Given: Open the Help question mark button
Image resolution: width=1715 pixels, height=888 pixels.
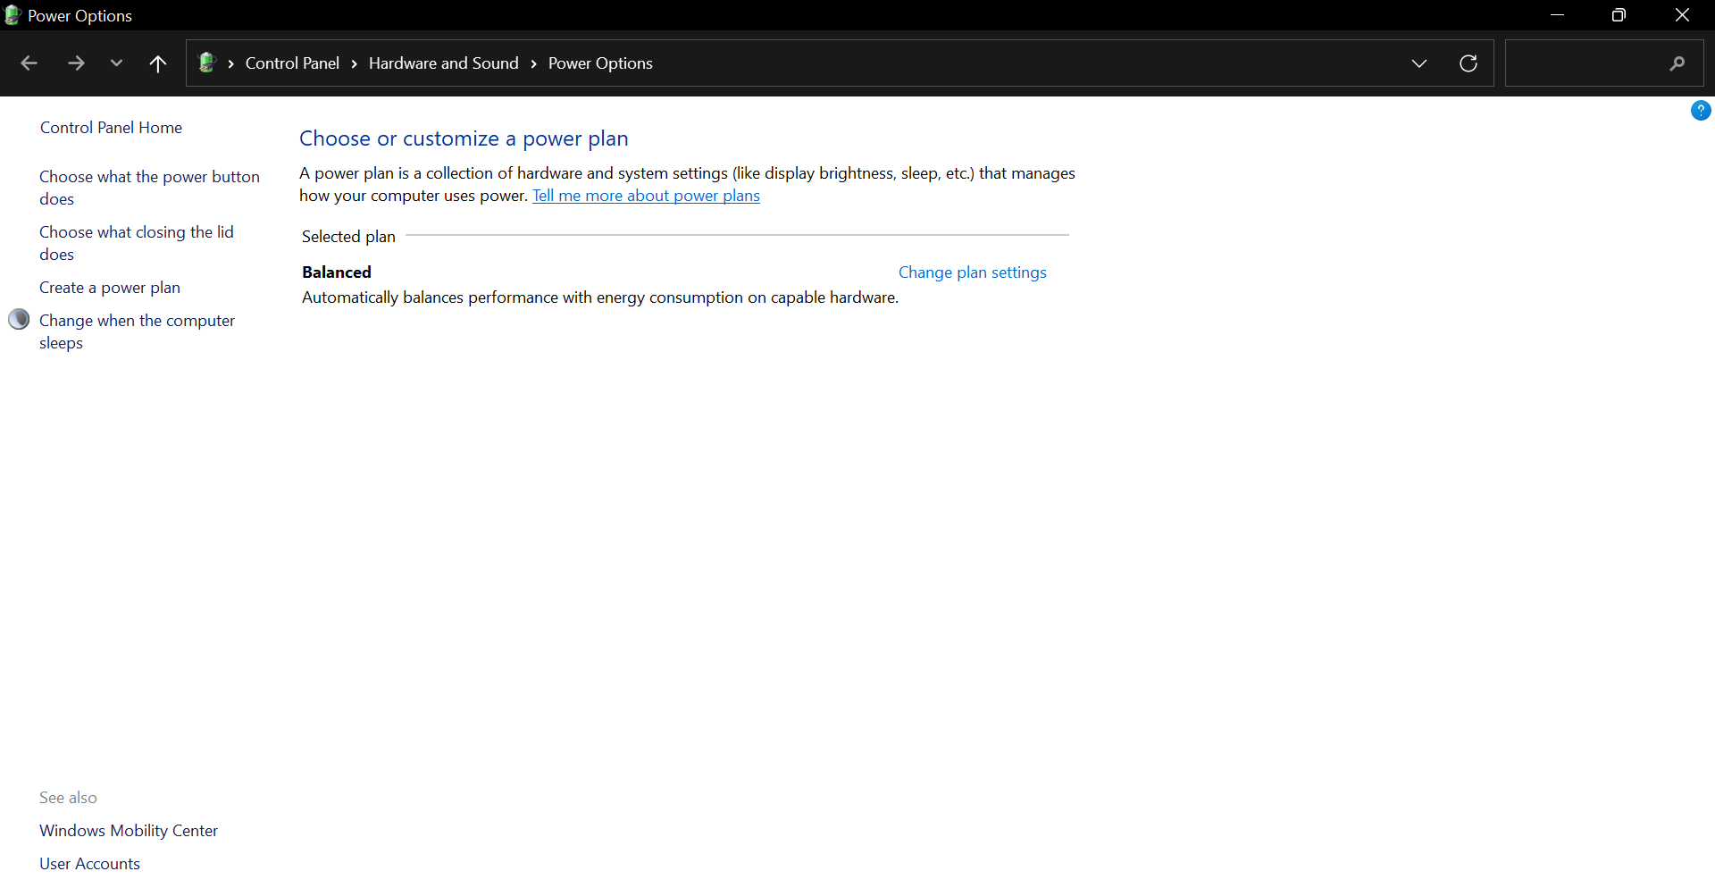Looking at the screenshot, I should pos(1702,110).
